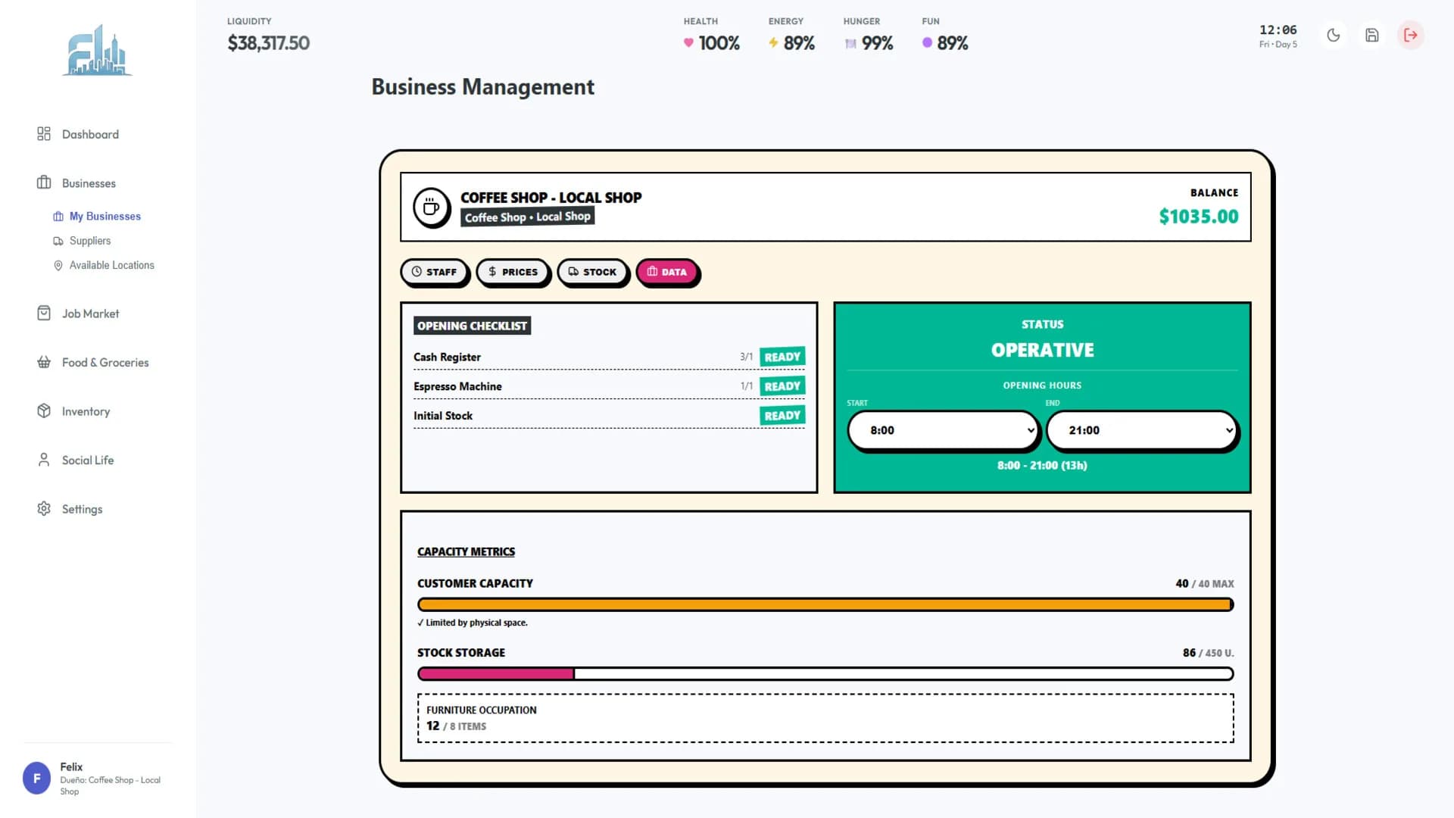Viewport: 1454px width, 818px height.
Task: Click the save game disk icon
Action: coord(1371,35)
